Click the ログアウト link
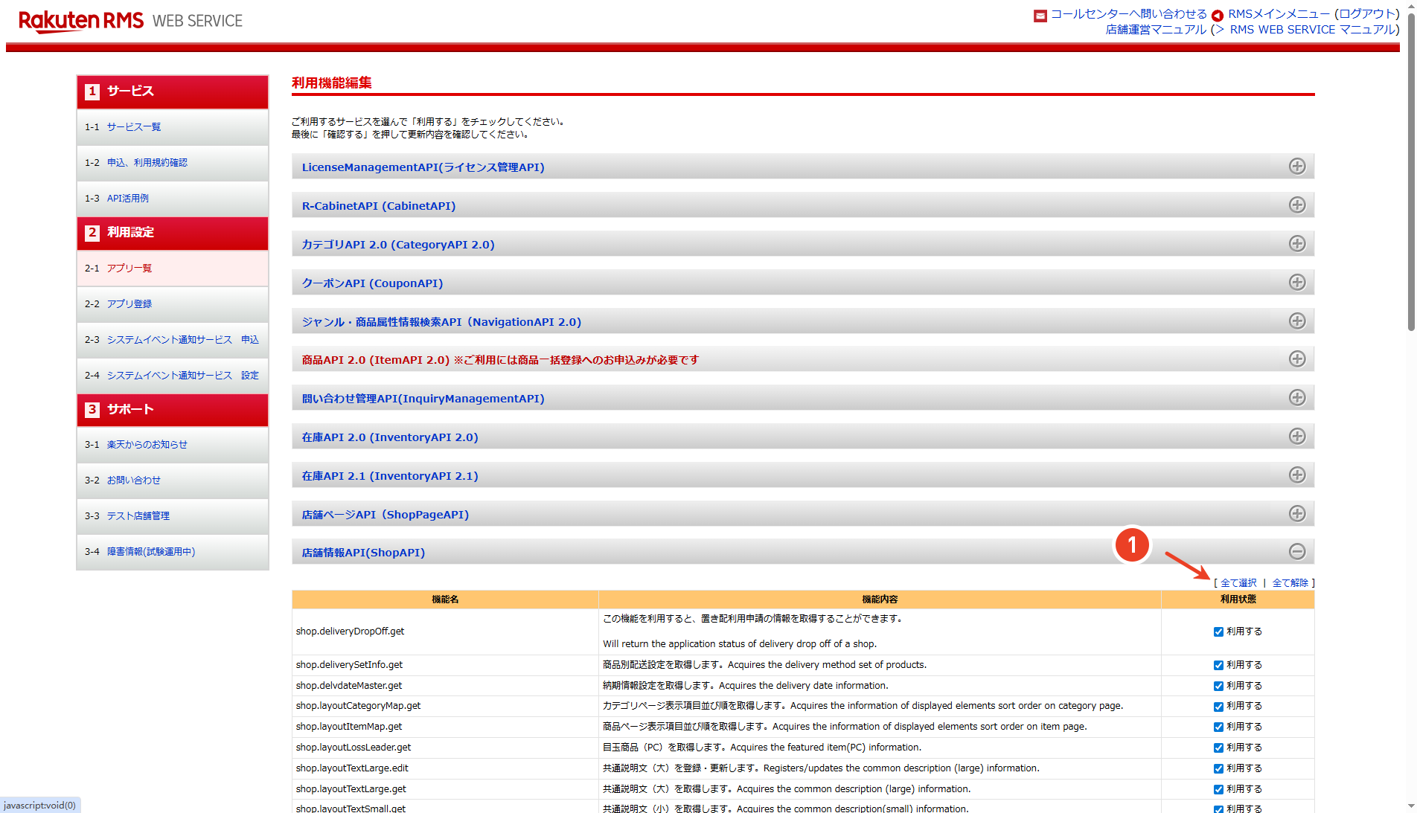Screen dimensions: 1417x813 click(1366, 14)
